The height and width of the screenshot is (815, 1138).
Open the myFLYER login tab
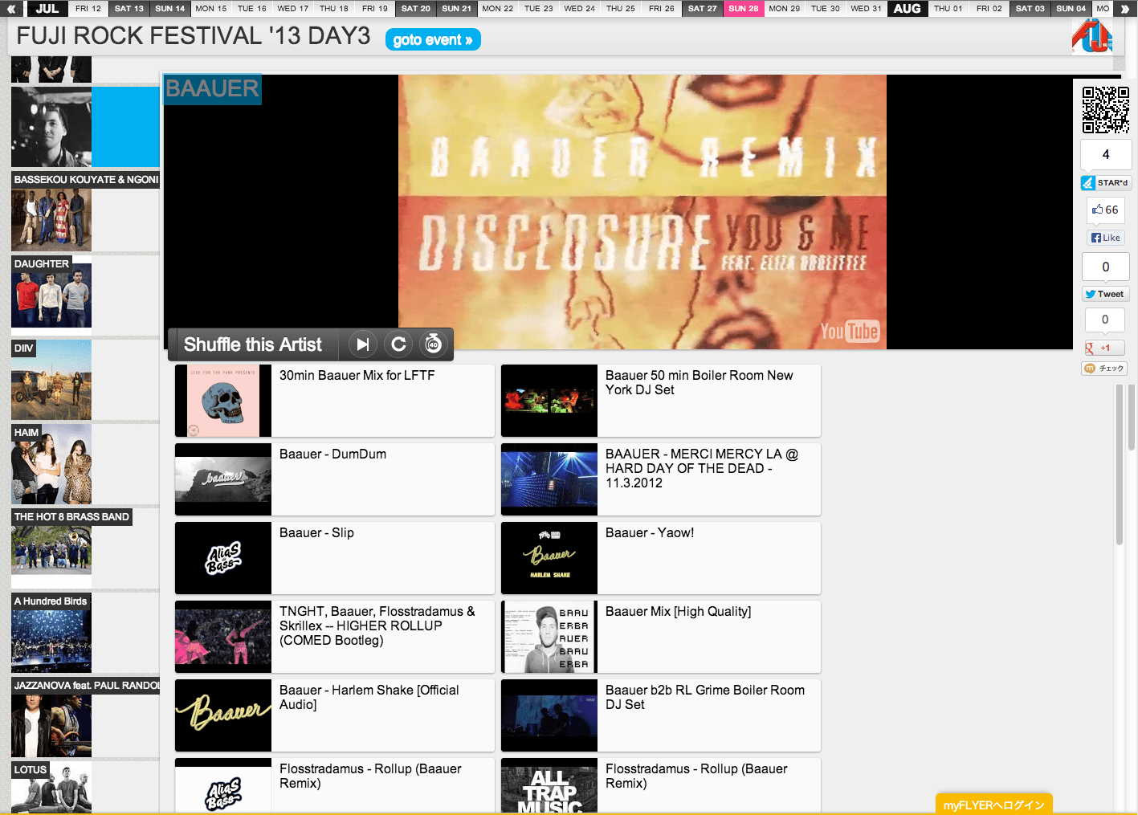[994, 804]
